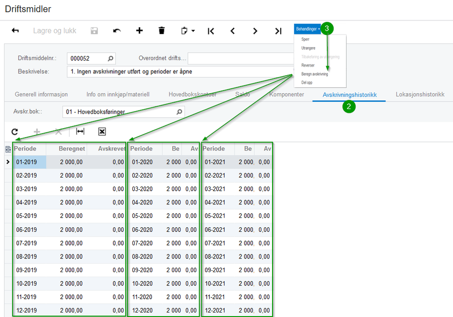Export grid to Excel icon

click(x=102, y=131)
